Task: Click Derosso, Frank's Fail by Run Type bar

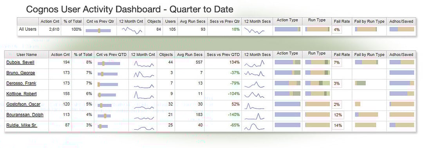Action: pos(360,83)
